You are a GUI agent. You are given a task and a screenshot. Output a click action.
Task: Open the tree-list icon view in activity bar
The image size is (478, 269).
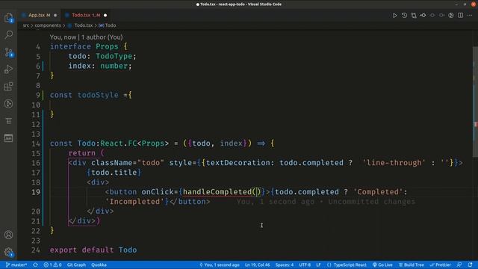(x=8, y=121)
